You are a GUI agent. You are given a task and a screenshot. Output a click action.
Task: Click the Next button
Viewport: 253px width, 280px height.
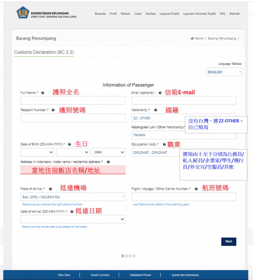click(228, 241)
